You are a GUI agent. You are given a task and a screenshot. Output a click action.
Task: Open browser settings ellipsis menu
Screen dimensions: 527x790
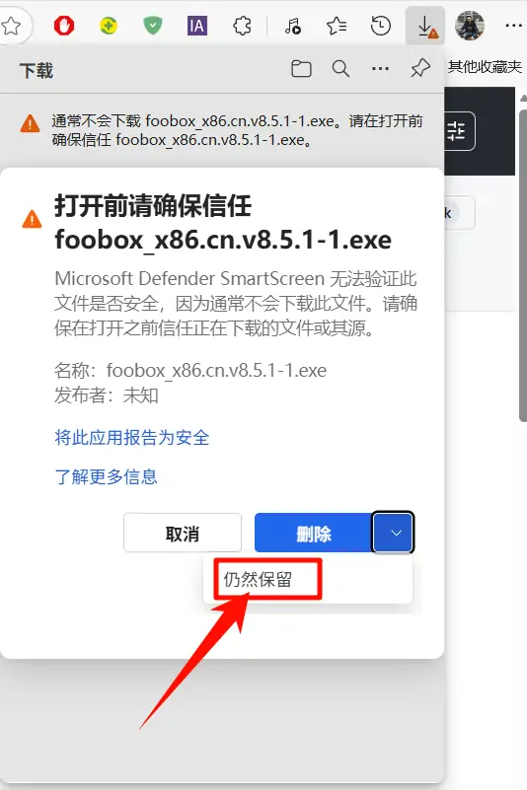pyautogui.click(x=513, y=26)
